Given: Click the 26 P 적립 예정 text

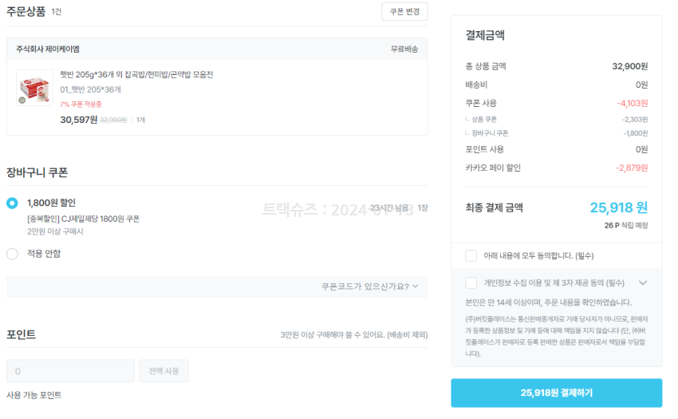Looking at the screenshot, I should (x=625, y=226).
